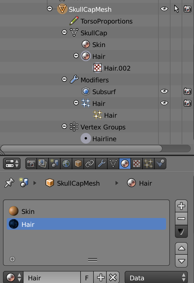This screenshot has height=283, width=194.
Task: Open the Particles properties sparkle tab
Action: [x=148, y=164]
